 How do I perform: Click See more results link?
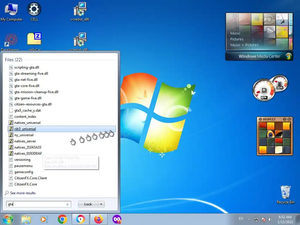[23, 193]
